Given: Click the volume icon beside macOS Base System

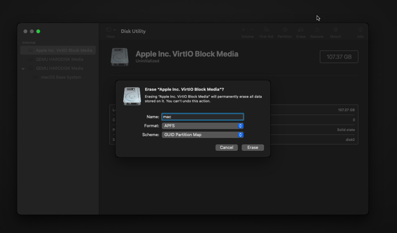Looking at the screenshot, I should click(x=36, y=77).
